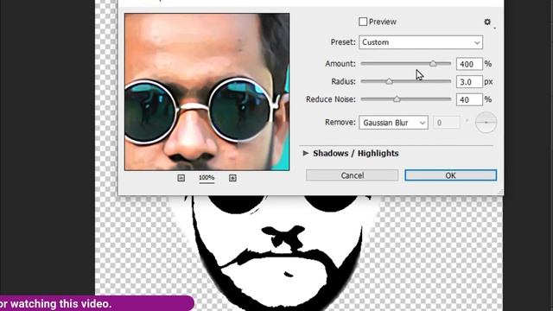
Task: Click the disabled angle field showing 0
Action: point(447,123)
